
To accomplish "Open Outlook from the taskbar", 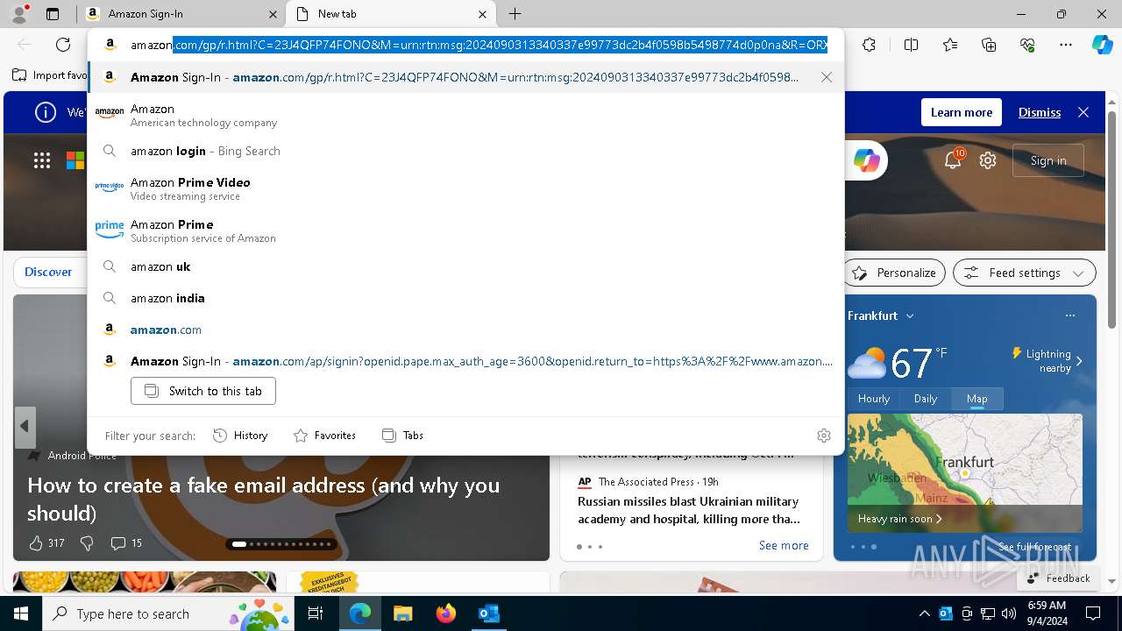I will (488, 613).
